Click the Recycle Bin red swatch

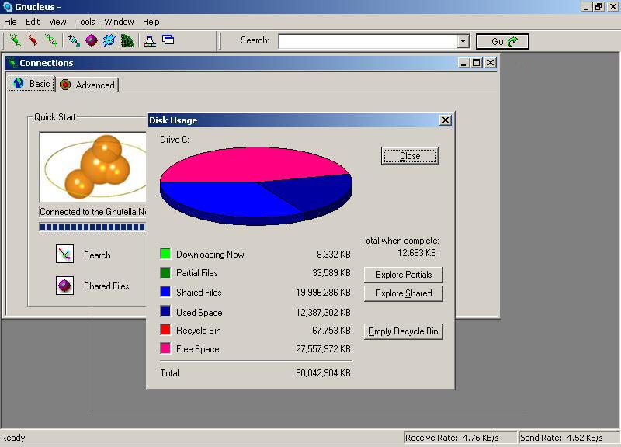(x=165, y=329)
